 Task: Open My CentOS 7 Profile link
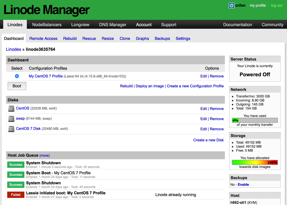tap(46, 76)
